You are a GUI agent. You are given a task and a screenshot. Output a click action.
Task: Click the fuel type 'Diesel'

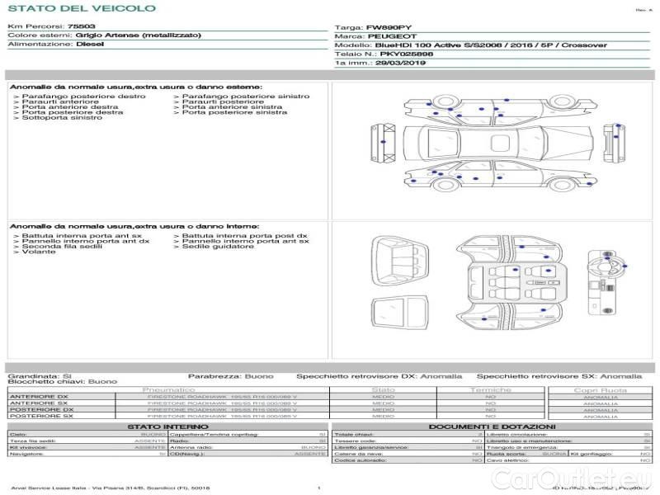90,44
